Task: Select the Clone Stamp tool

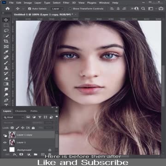Action: point(6,68)
